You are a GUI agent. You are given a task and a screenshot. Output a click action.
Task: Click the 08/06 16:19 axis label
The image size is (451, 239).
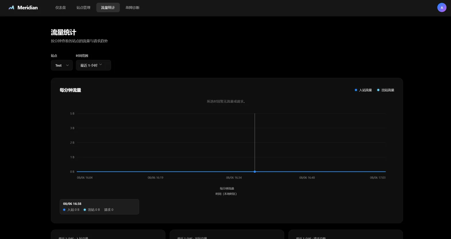(155, 178)
